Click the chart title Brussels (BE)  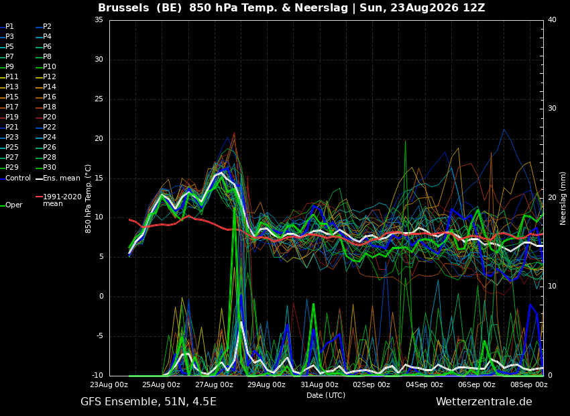click(x=139, y=7)
